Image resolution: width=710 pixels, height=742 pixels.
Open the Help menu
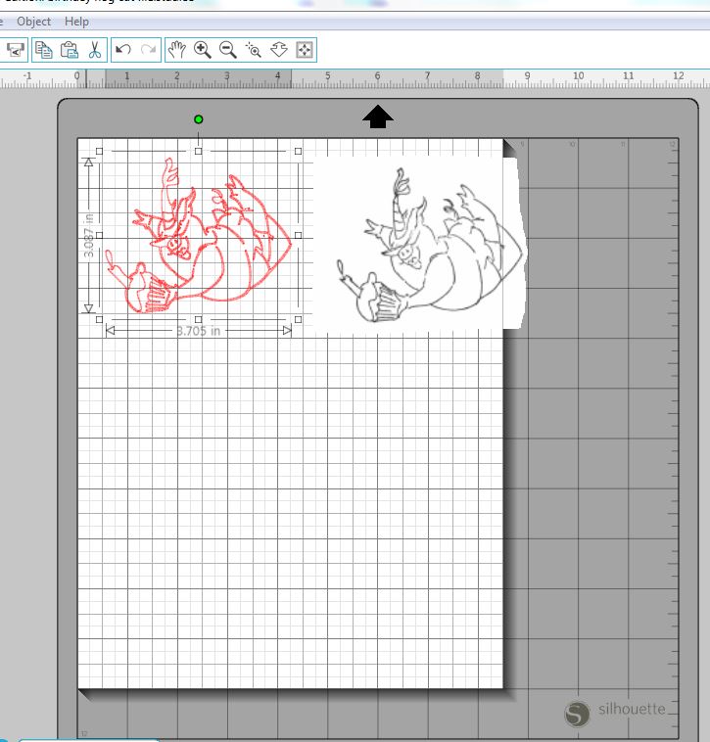[76, 21]
